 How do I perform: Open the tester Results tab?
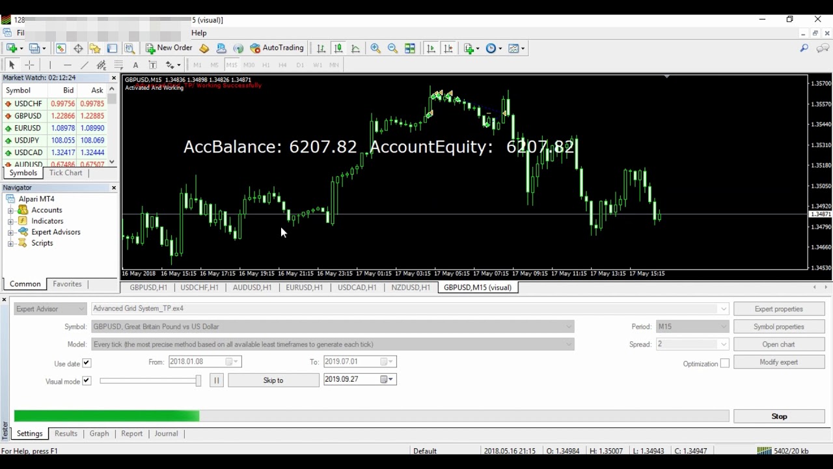point(66,433)
